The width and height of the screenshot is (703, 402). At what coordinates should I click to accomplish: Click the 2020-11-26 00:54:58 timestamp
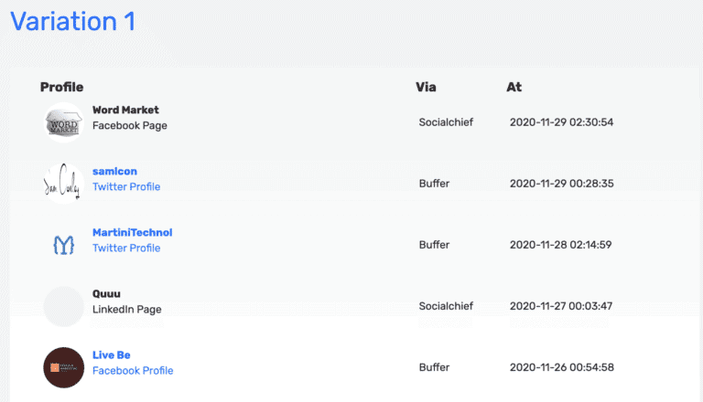point(561,367)
